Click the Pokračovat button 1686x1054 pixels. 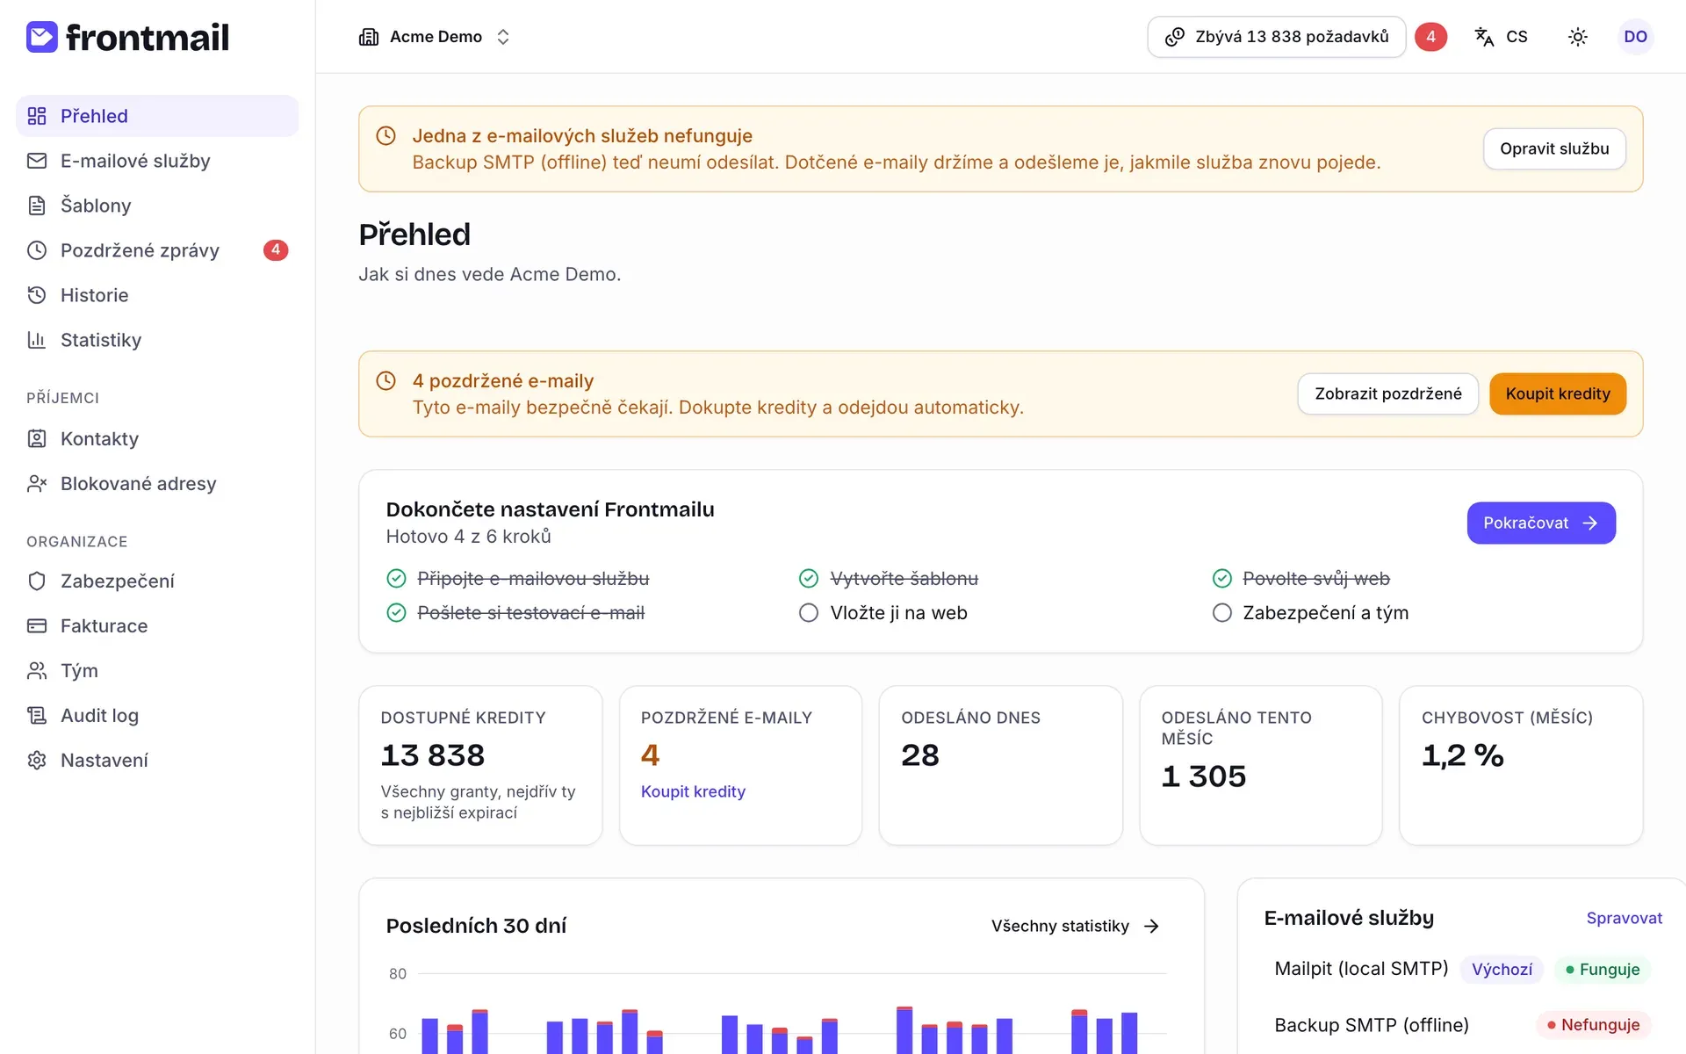[1541, 523]
